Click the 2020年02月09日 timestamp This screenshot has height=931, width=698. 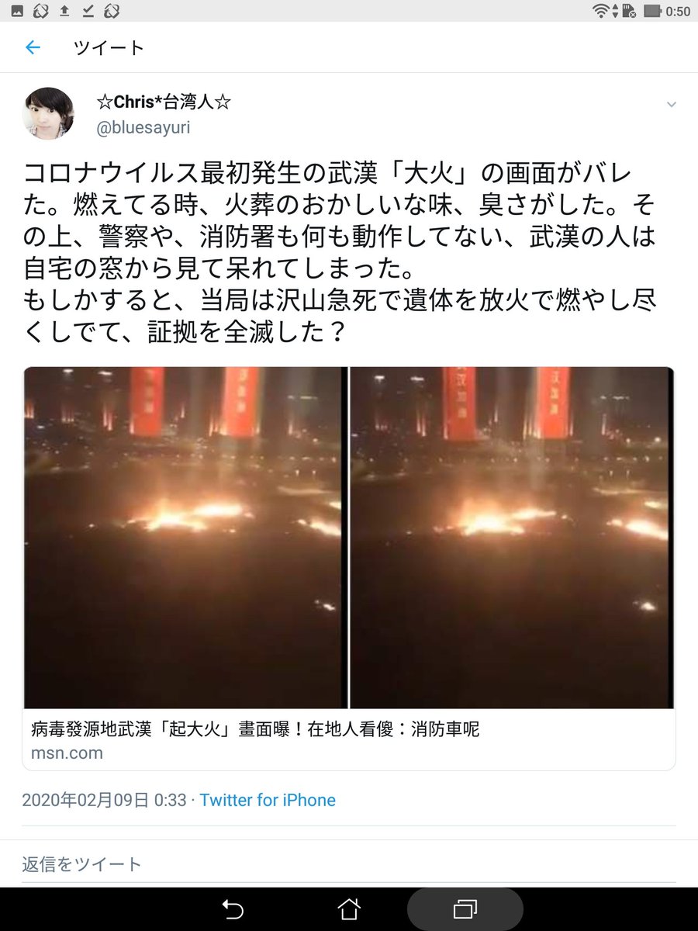pyautogui.click(x=104, y=800)
